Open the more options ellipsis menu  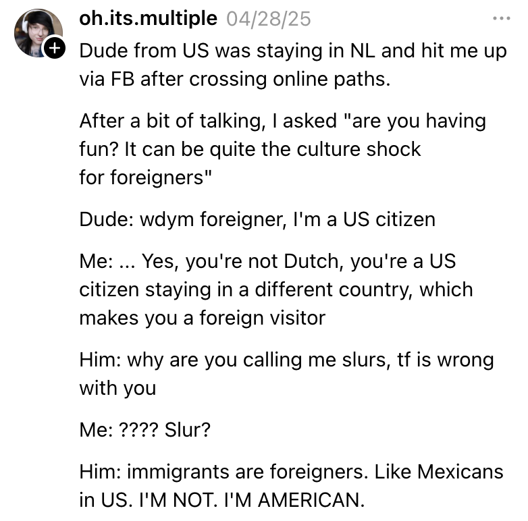[x=502, y=18]
